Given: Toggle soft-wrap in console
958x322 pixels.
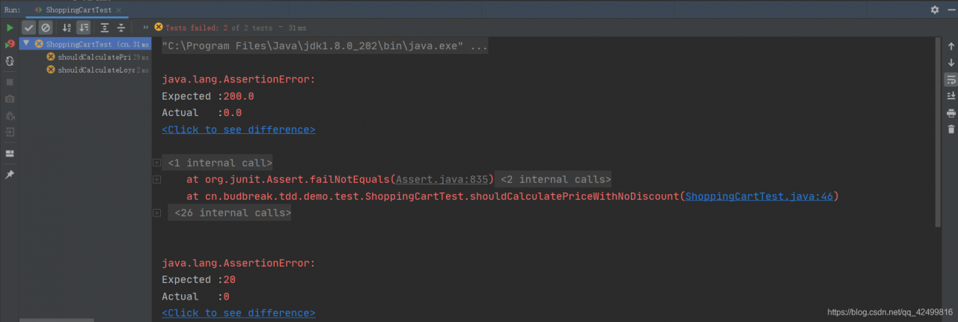Looking at the screenshot, I should (951, 79).
